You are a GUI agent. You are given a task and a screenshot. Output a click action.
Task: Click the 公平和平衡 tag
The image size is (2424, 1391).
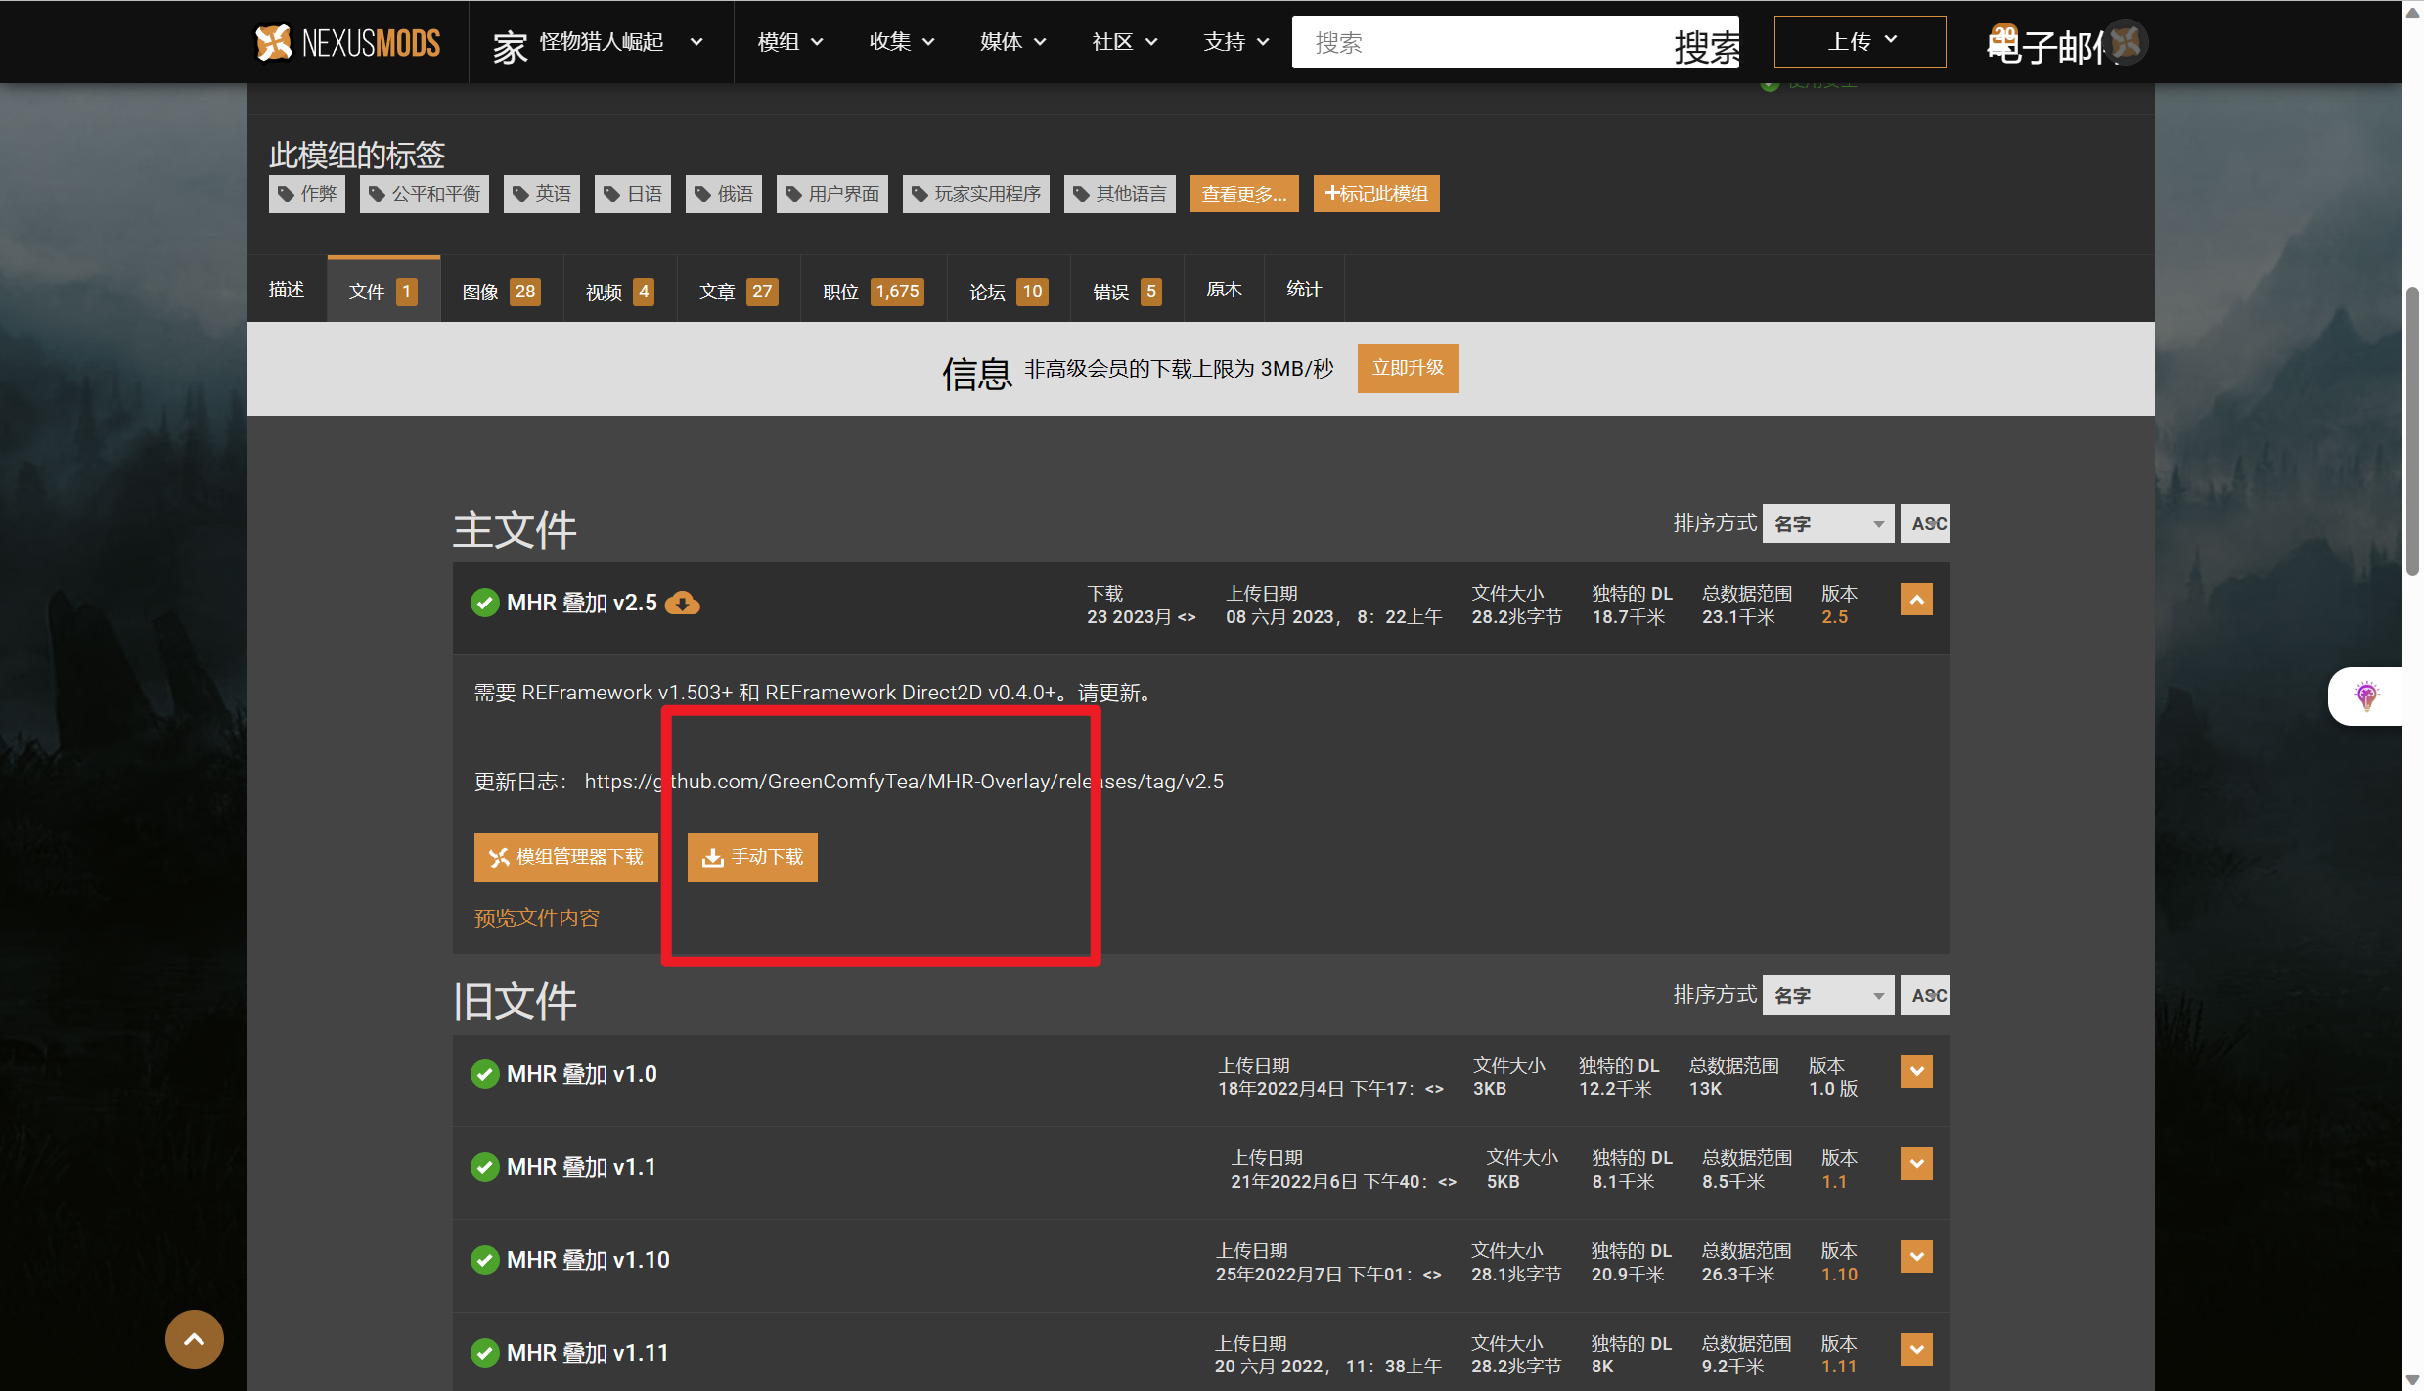pos(424,194)
